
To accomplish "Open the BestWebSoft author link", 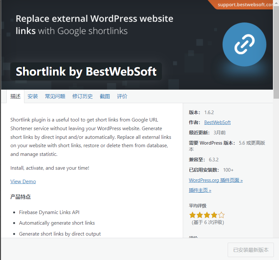I will click(217, 122).
